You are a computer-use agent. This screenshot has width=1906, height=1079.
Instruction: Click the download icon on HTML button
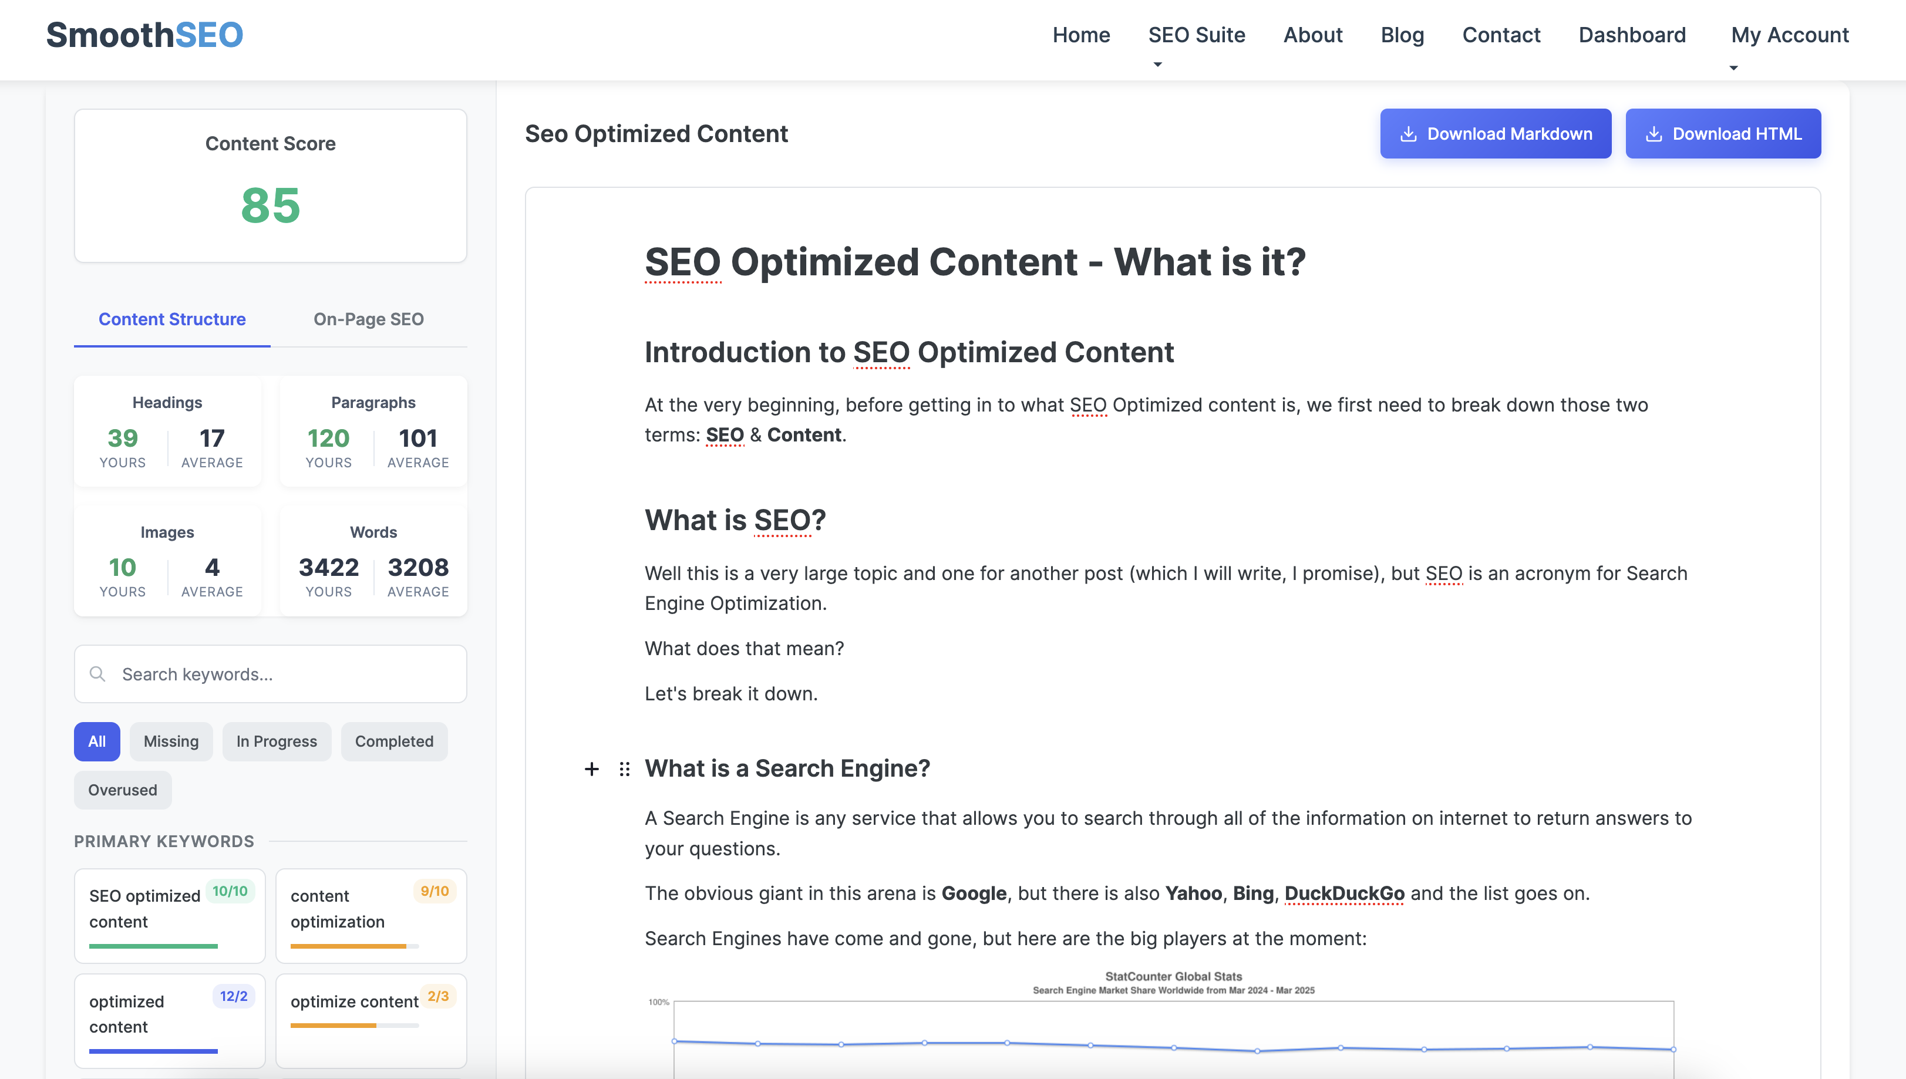(1654, 133)
